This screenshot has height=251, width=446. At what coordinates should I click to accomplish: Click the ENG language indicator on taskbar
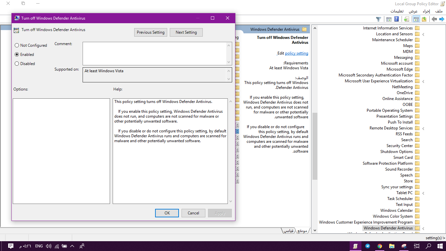(x=39, y=246)
